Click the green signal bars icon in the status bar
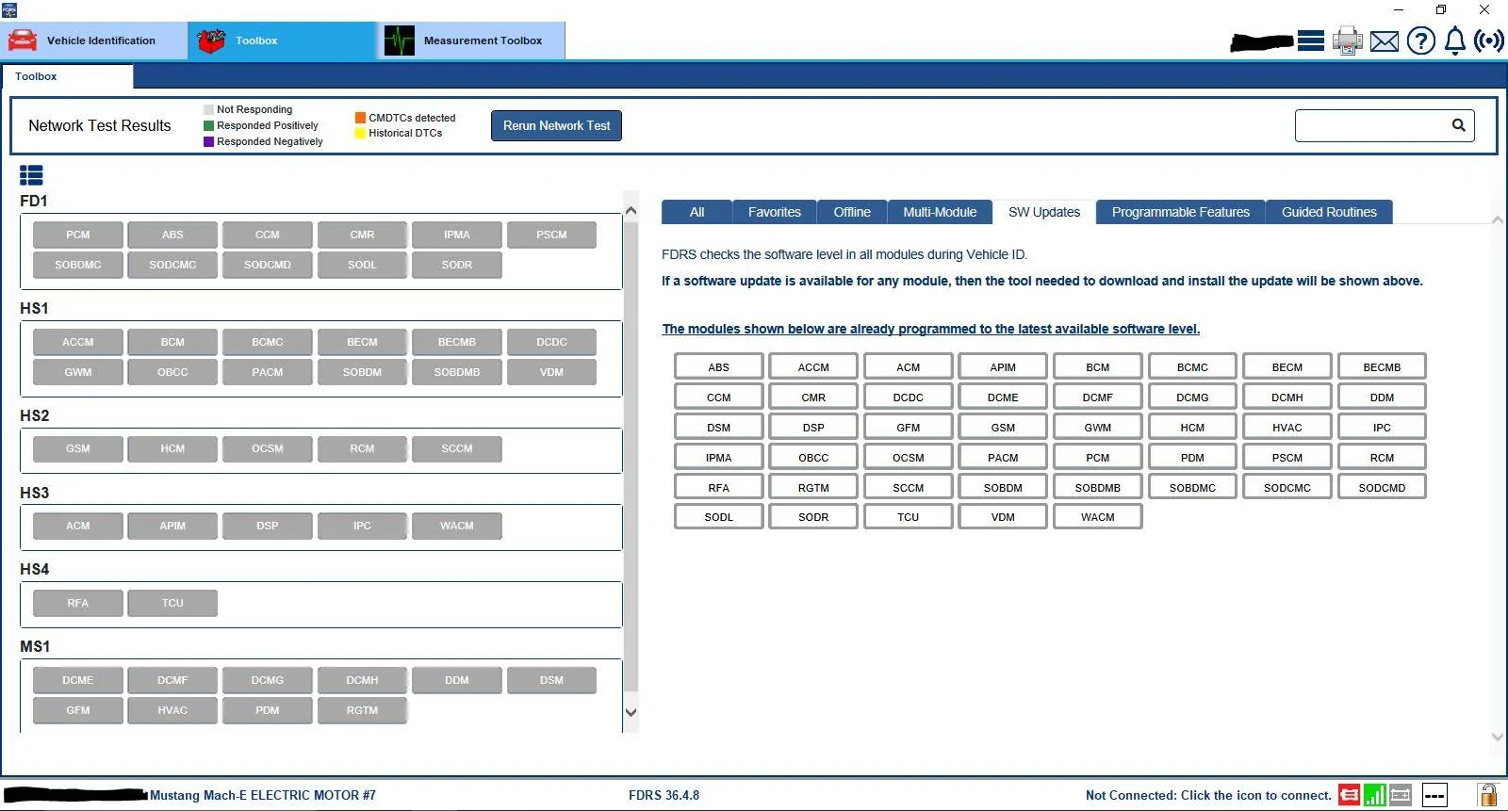This screenshot has width=1508, height=811. 1374,795
